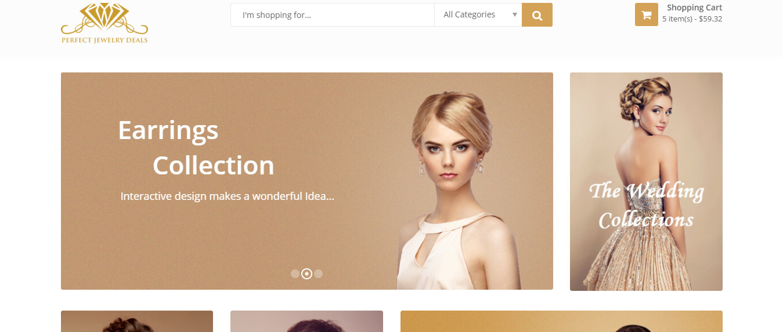Select the active second slider dot

[306, 273]
